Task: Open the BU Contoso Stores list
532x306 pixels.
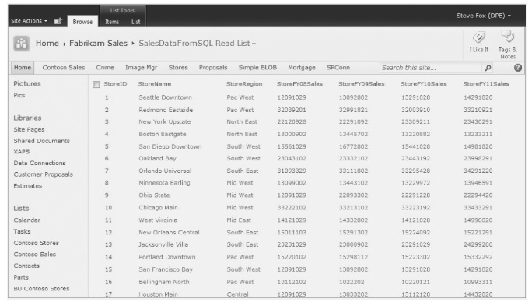Action: coord(41,288)
